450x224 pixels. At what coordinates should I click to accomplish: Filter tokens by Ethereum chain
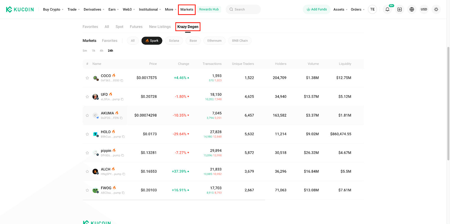(215, 41)
